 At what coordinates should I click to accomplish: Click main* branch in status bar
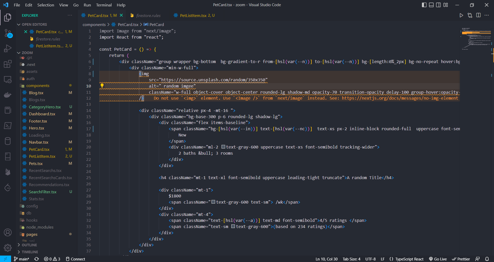click(x=21, y=259)
